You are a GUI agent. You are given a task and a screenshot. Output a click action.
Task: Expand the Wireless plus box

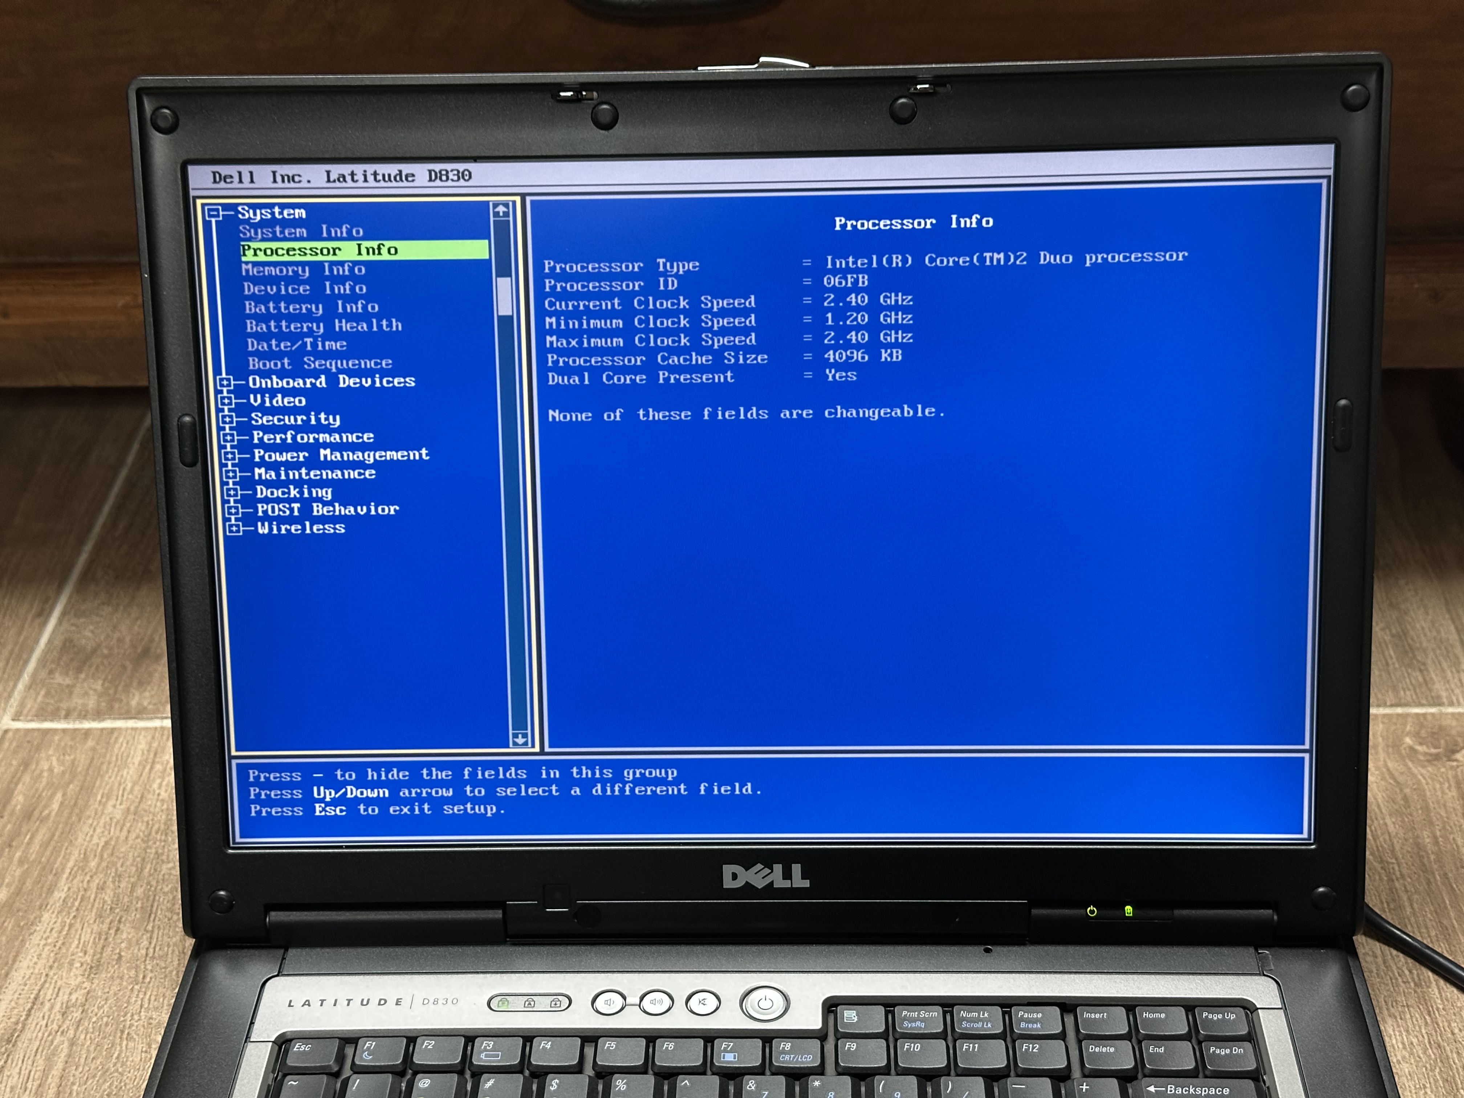pos(233,528)
